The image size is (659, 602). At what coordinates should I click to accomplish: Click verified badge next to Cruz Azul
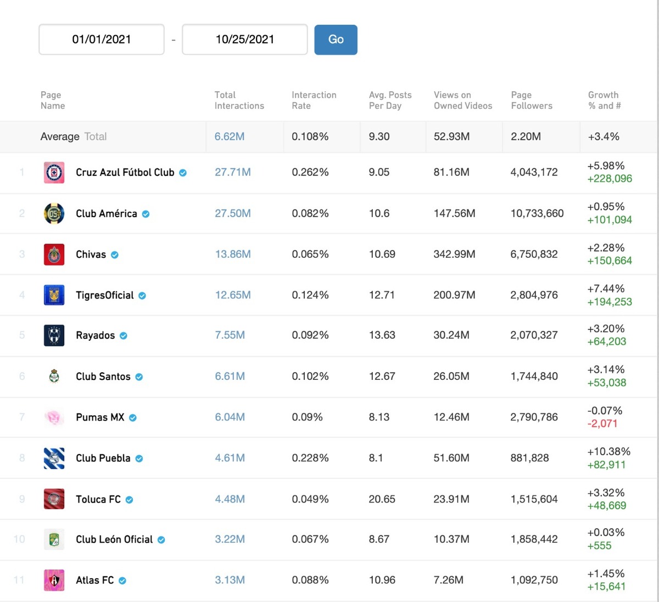point(183,173)
